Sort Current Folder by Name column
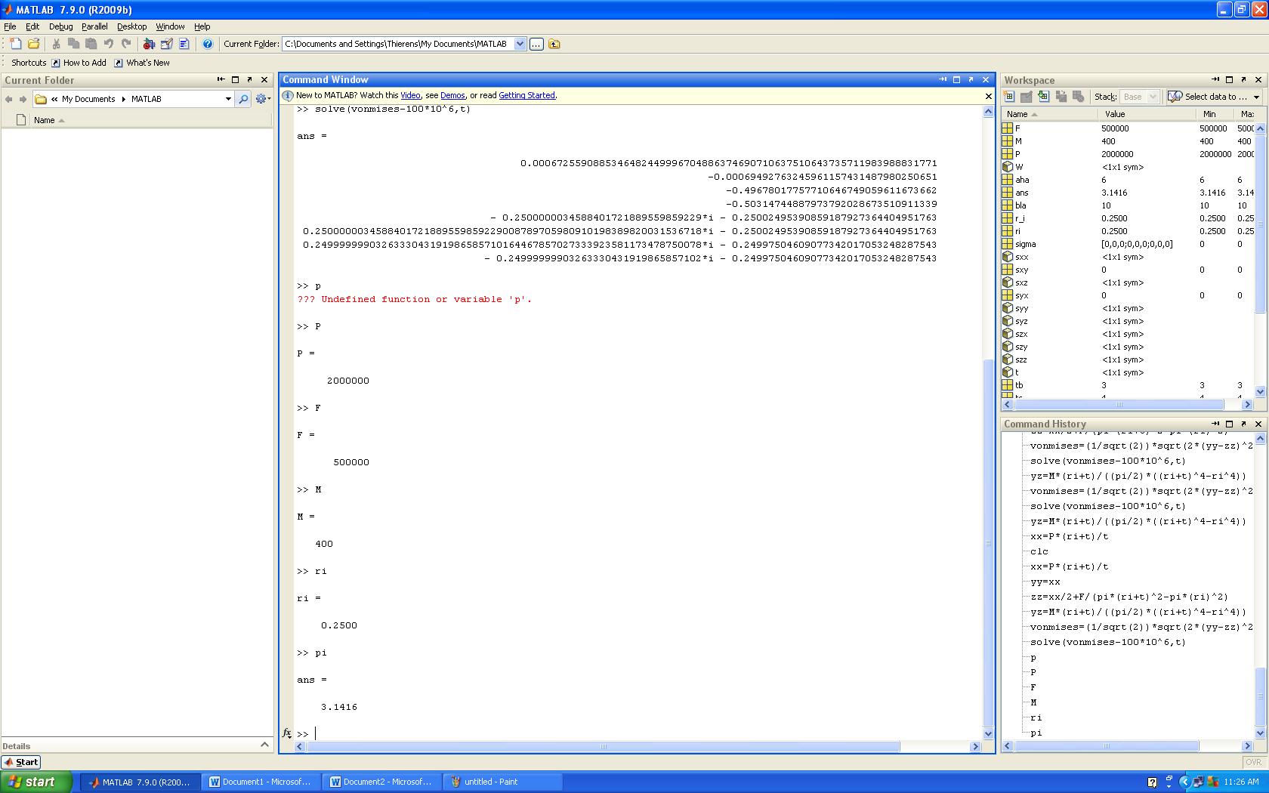 (x=45, y=120)
